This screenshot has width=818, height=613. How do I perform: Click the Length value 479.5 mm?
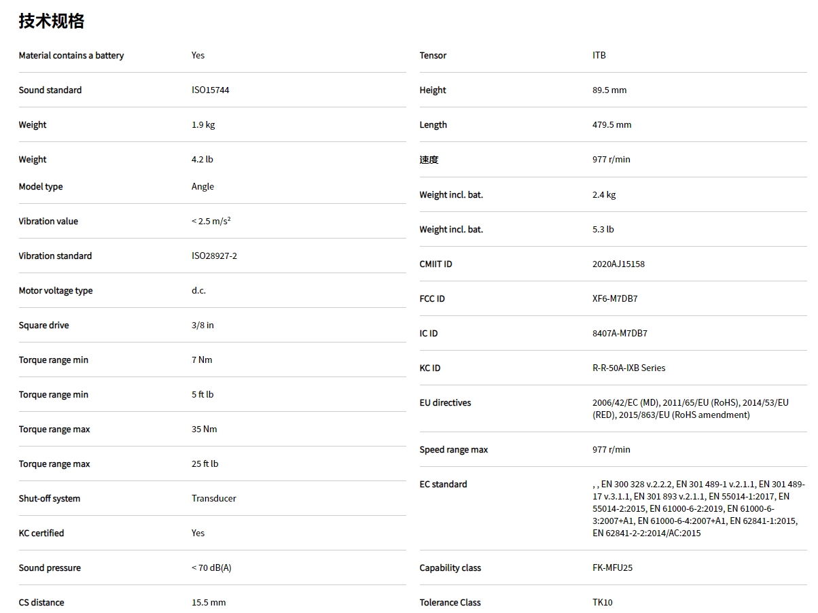(611, 125)
